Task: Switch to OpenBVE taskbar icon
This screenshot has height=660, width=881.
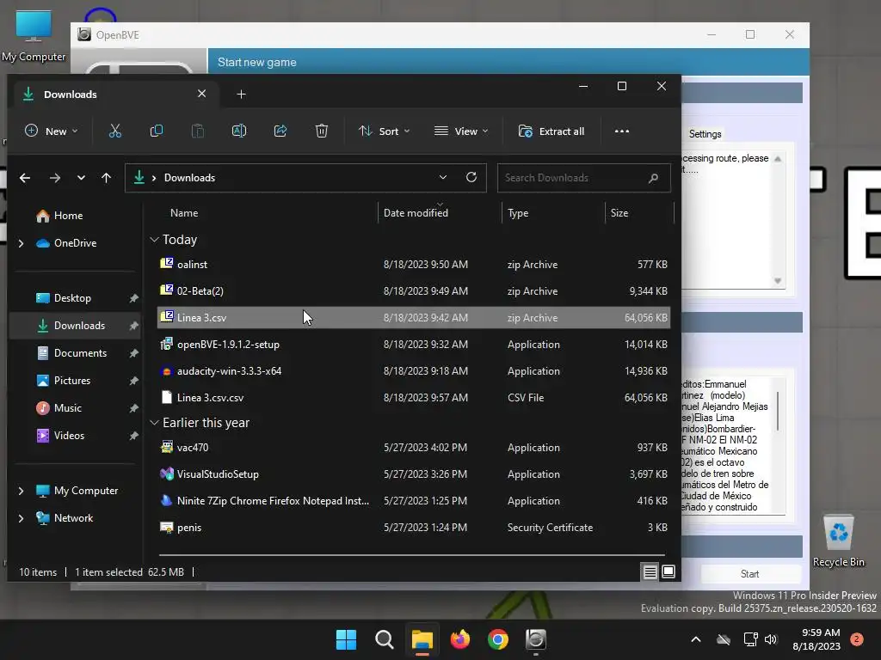Action: (535, 639)
